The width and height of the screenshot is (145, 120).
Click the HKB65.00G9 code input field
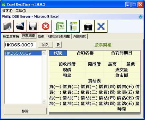(20, 45)
